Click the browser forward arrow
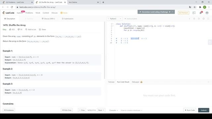Viewport: 212px width, 119px height. [7, 7]
